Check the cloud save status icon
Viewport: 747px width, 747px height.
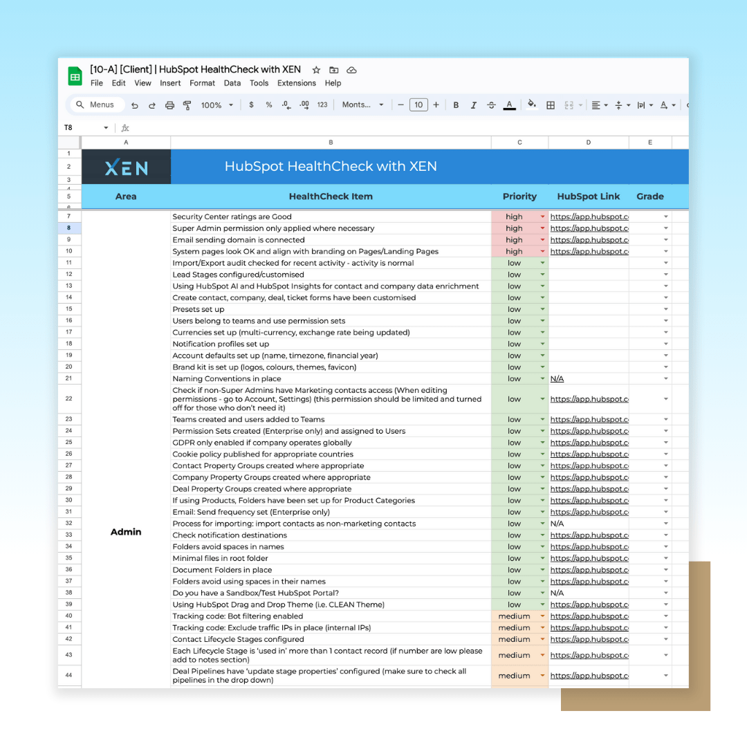(x=351, y=70)
